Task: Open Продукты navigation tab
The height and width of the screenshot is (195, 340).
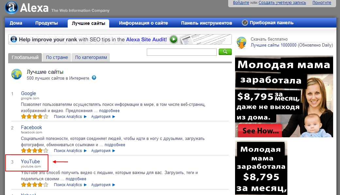Action: click(47, 23)
